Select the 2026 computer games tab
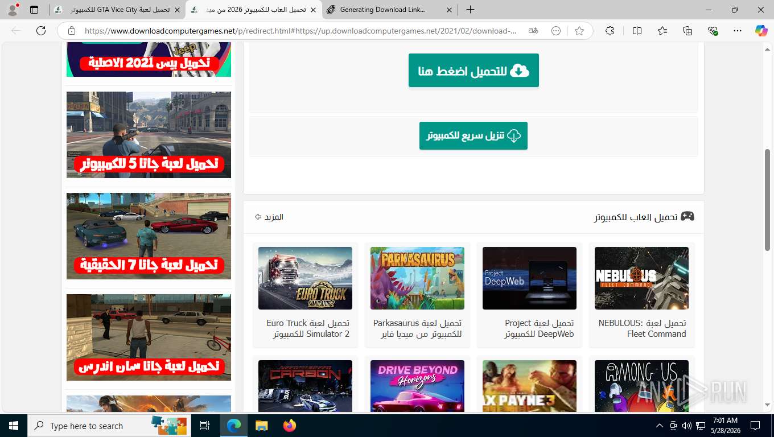Viewport: 774px width, 437px height. tap(254, 10)
